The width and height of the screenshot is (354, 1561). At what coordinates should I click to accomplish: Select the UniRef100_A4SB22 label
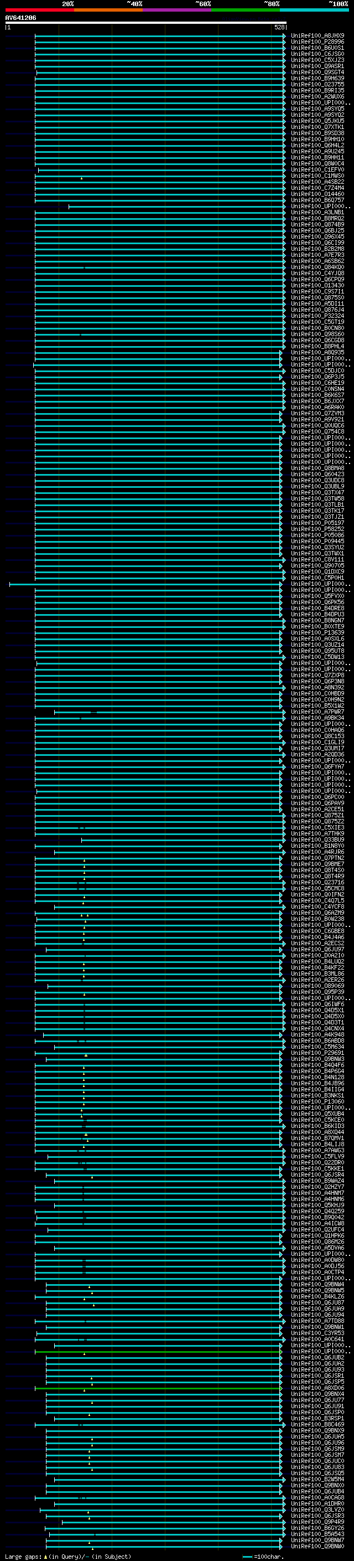click(x=317, y=182)
